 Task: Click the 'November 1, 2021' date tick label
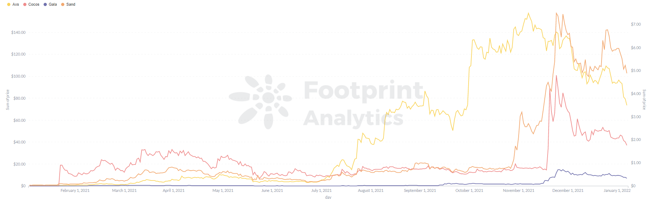click(x=519, y=191)
